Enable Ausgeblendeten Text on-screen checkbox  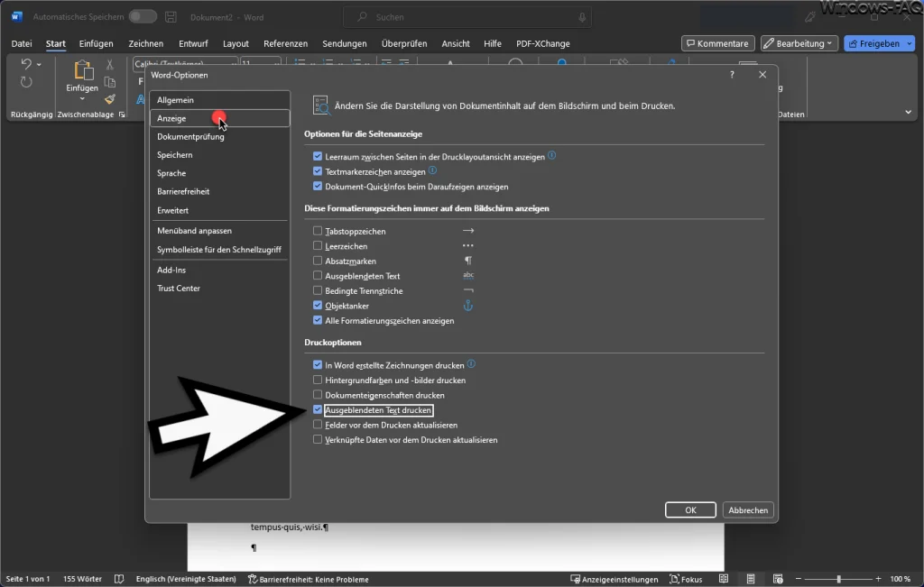(x=318, y=276)
